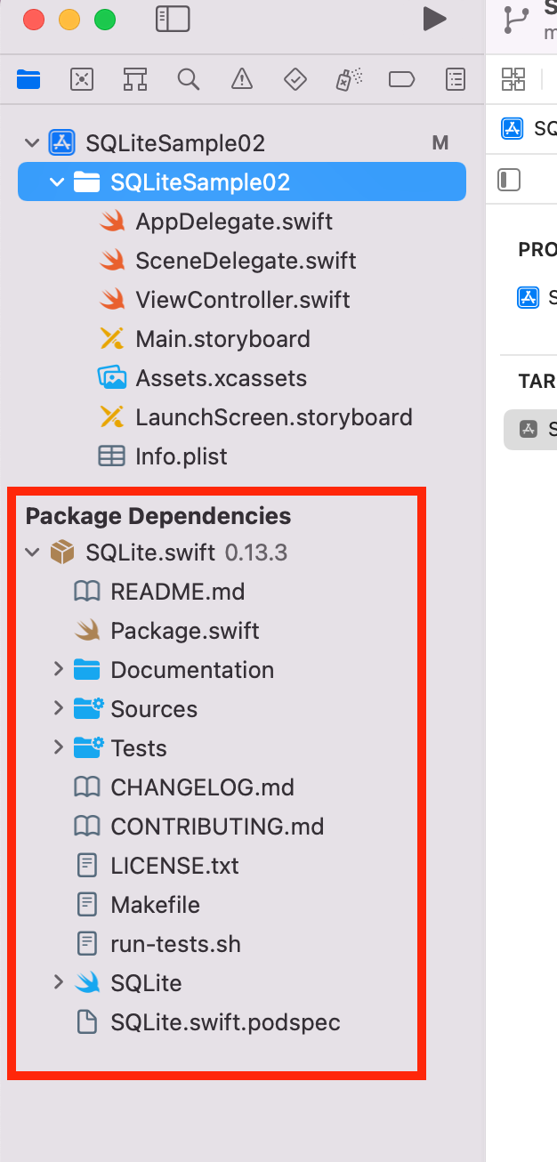Viewport: 557px width, 1162px height.
Task: Open the Project navigator folder icon
Action: tap(28, 79)
